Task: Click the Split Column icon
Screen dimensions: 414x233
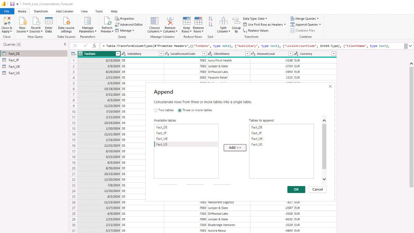Action: point(223,21)
